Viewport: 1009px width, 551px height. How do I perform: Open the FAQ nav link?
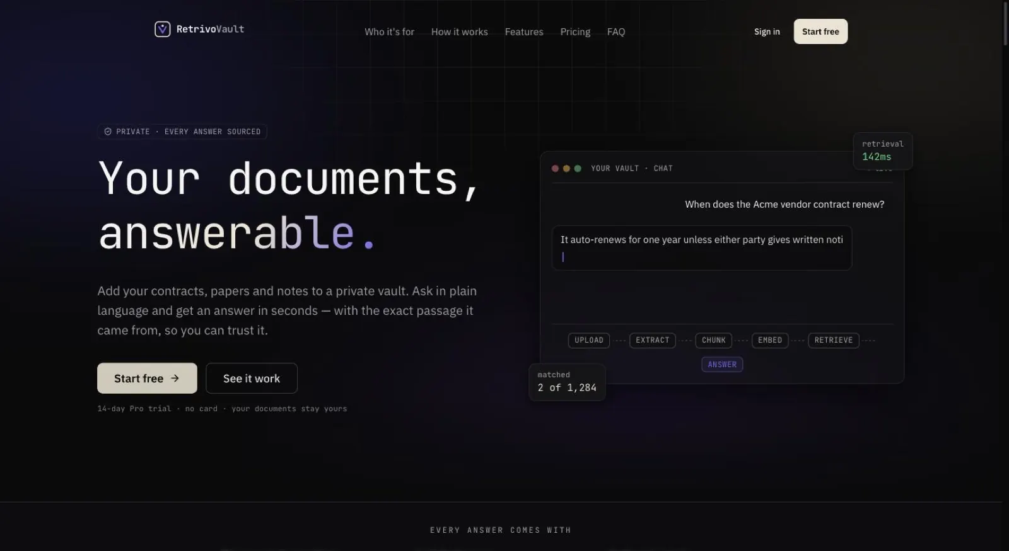pyautogui.click(x=616, y=31)
